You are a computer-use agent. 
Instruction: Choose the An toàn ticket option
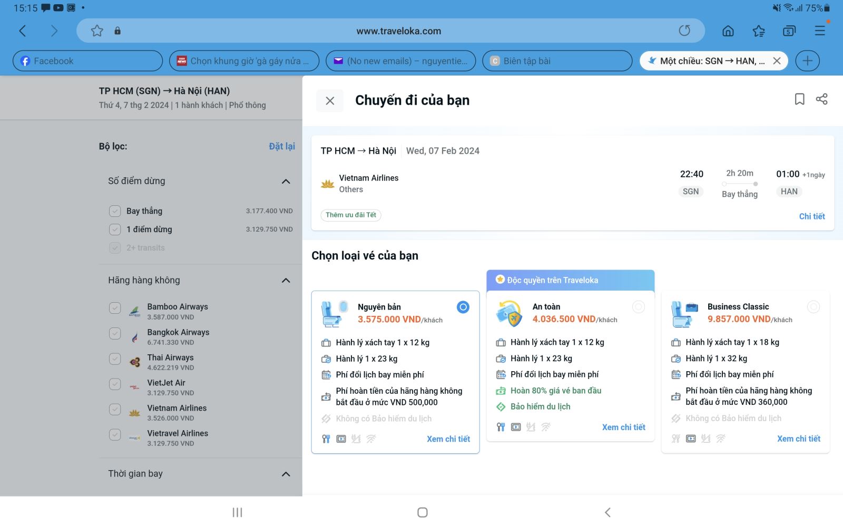pyautogui.click(x=638, y=307)
